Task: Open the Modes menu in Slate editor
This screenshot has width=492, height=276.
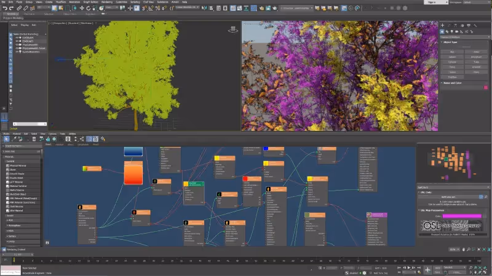Action: coord(6,133)
